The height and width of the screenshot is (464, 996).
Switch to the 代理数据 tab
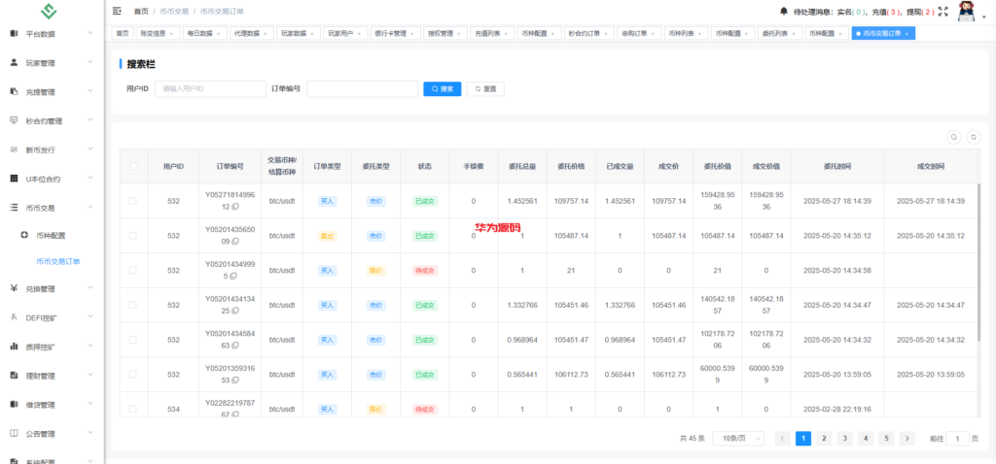pyautogui.click(x=252, y=34)
